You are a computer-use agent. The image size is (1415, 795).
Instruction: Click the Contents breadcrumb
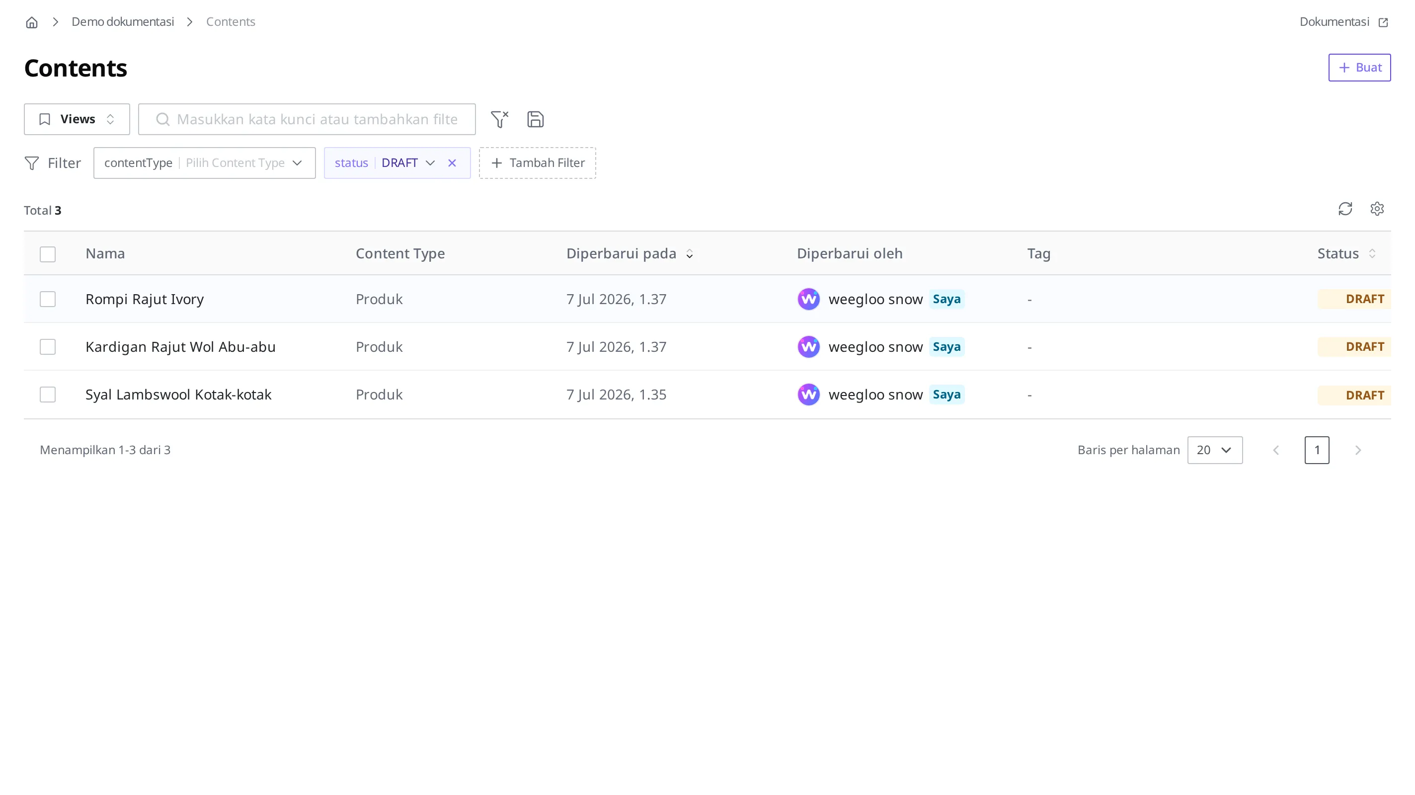[x=231, y=22]
